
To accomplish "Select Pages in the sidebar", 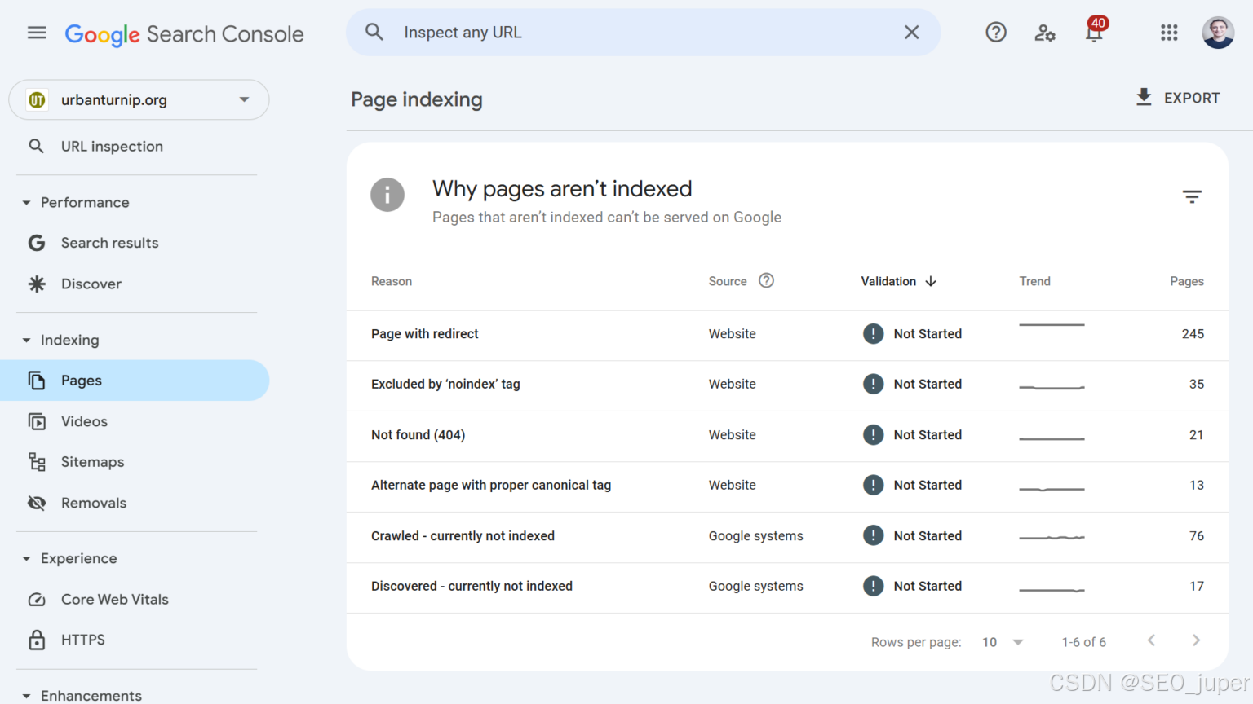I will coord(135,381).
